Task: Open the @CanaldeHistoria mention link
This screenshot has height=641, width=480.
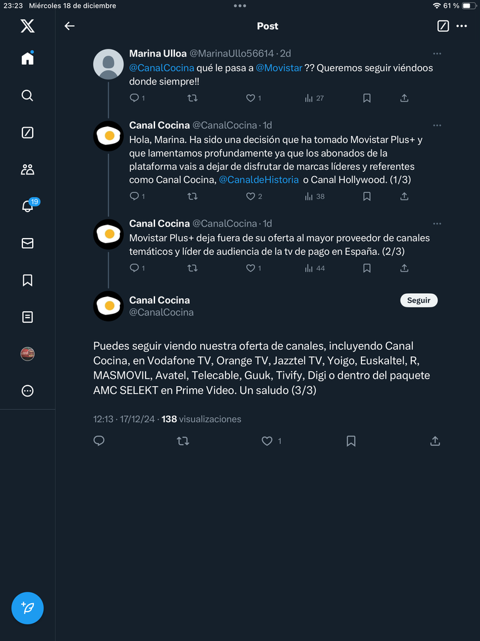Action: 259,180
